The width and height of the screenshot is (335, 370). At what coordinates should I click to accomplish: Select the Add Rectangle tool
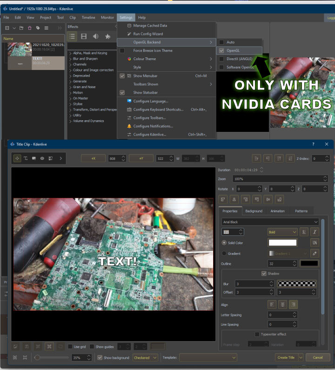click(x=34, y=158)
